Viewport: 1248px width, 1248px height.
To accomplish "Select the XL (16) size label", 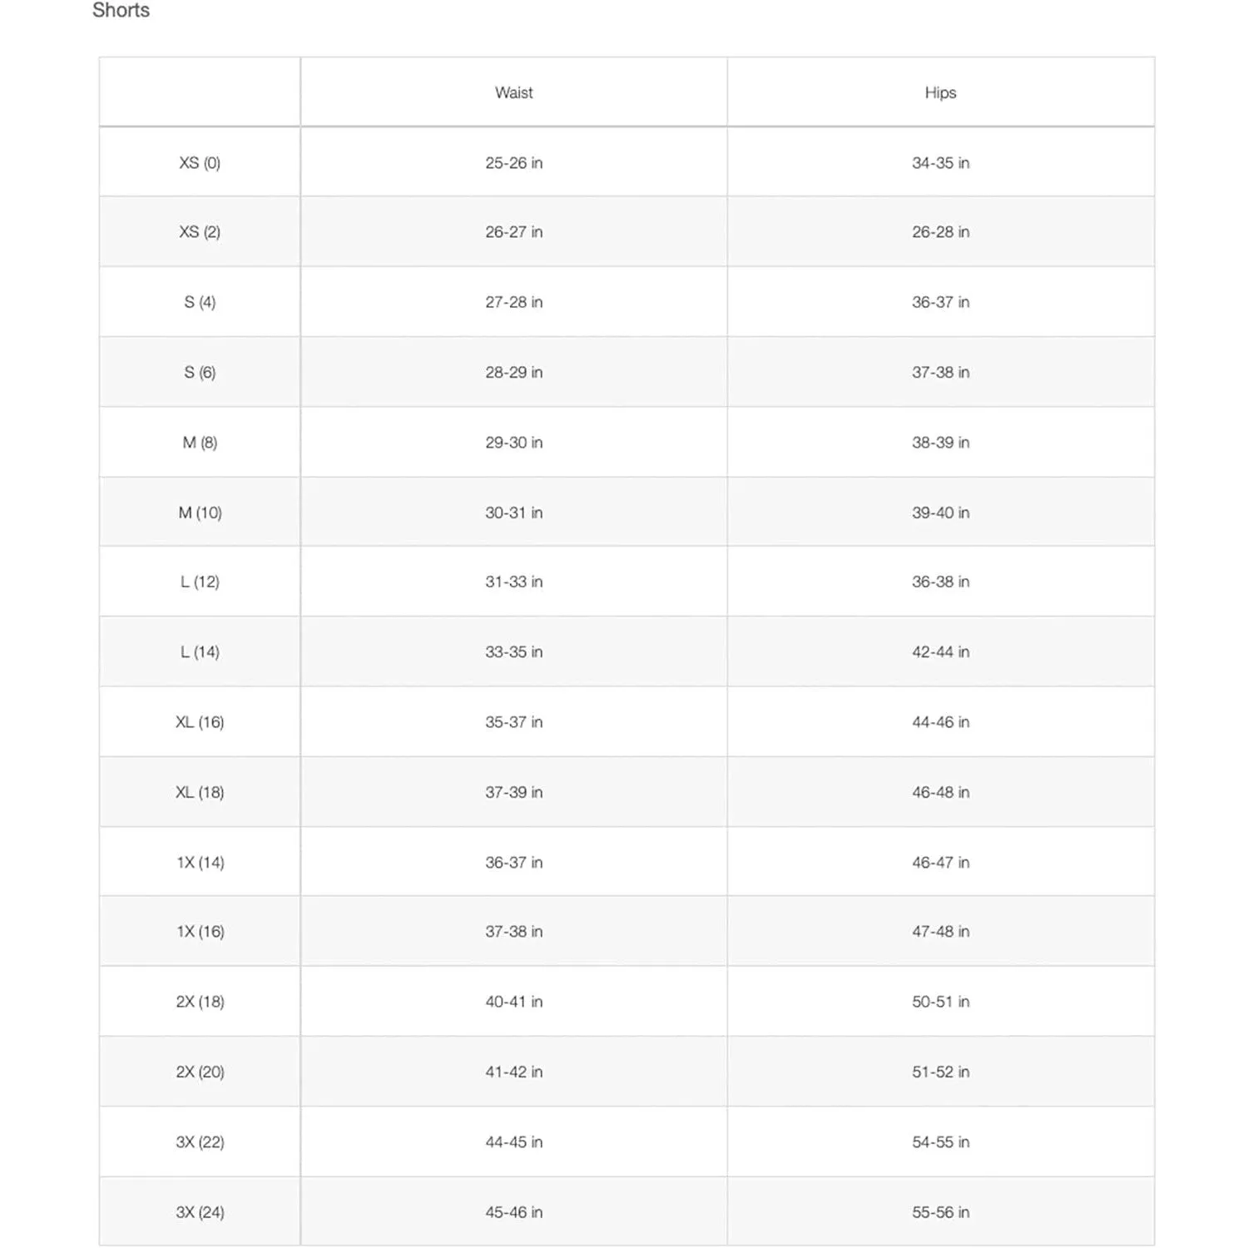I will tap(200, 721).
